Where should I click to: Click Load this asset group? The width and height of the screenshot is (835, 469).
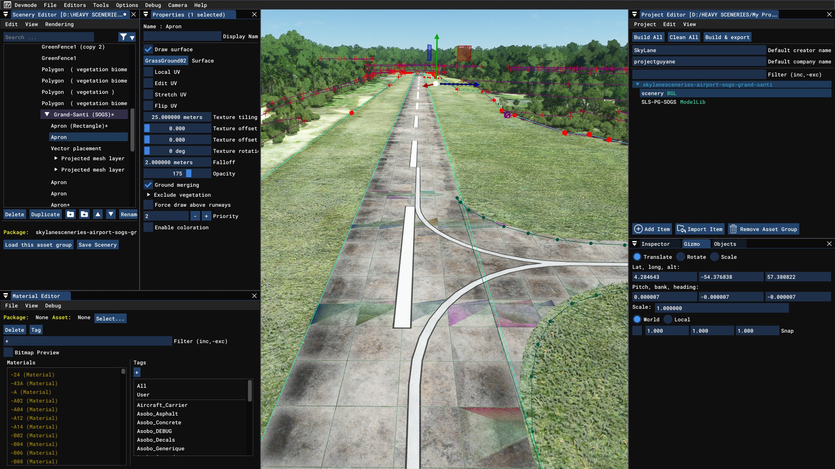point(38,244)
